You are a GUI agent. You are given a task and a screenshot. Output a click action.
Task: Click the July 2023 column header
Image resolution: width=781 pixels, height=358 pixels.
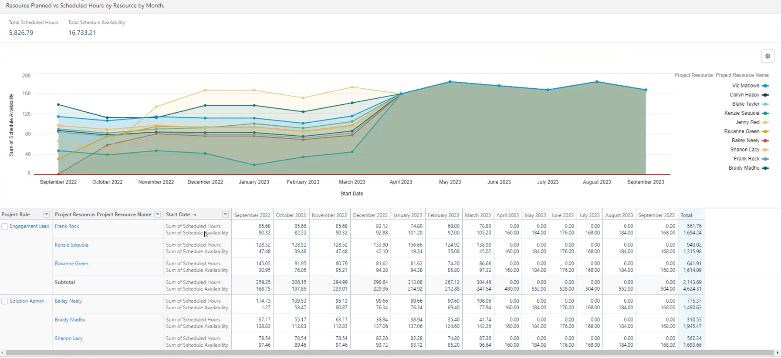[589, 215]
